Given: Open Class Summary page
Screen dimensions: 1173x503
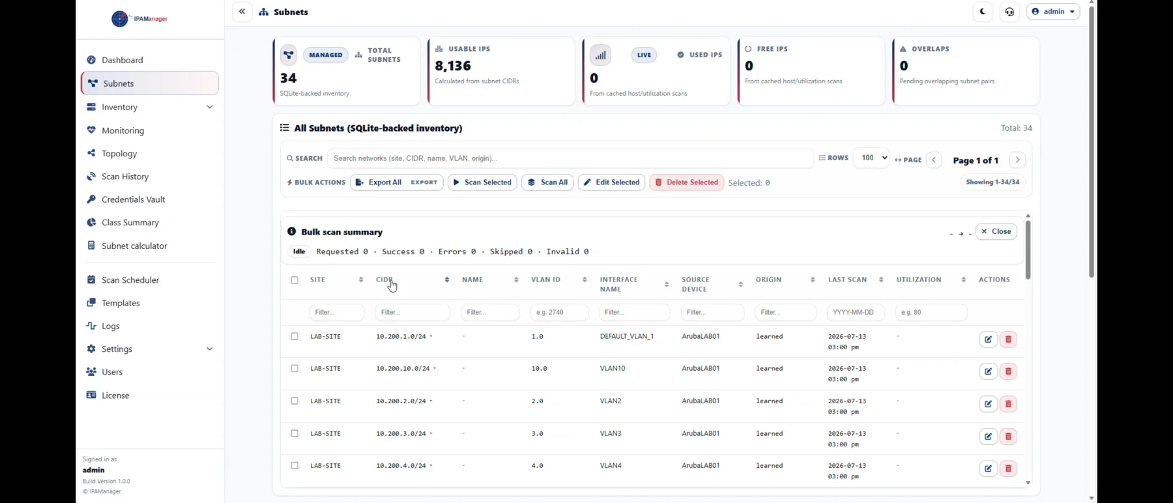Looking at the screenshot, I should (150, 222).
